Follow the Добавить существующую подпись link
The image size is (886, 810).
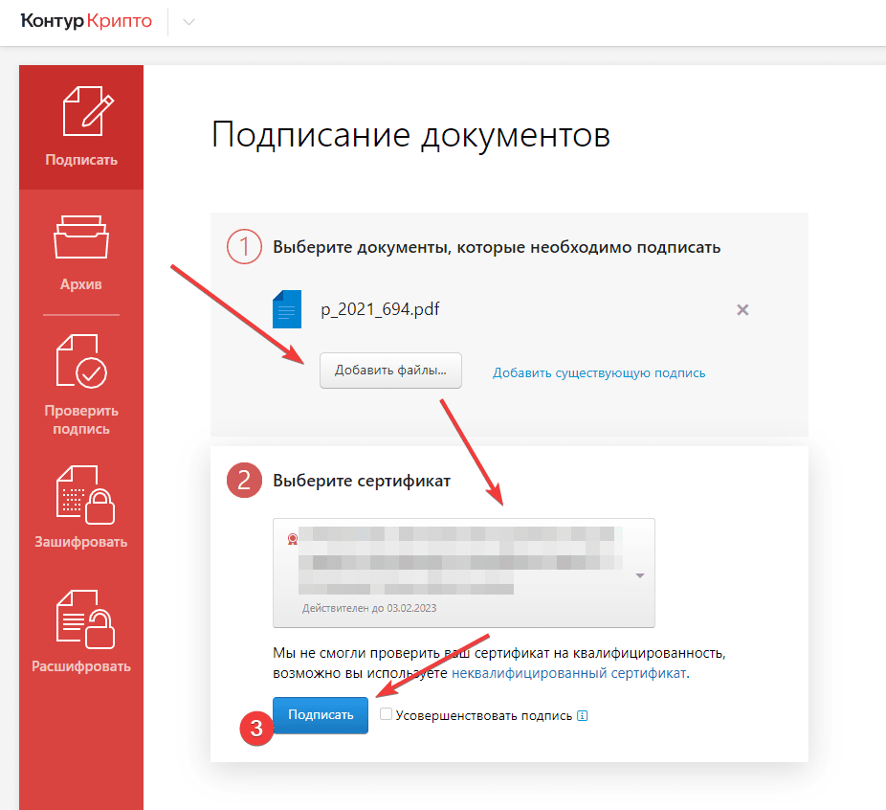point(599,372)
